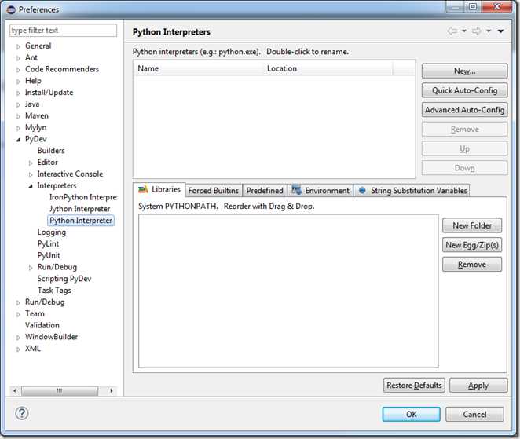Screen dimensions: 520x439
Task: Confirm the dialog with OK
Action: (412, 414)
